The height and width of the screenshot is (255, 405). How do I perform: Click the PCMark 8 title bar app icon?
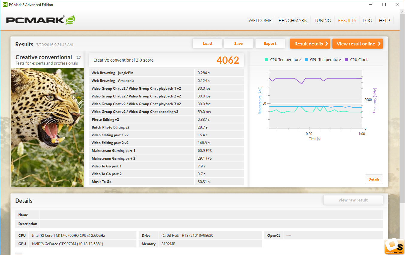click(5, 4)
